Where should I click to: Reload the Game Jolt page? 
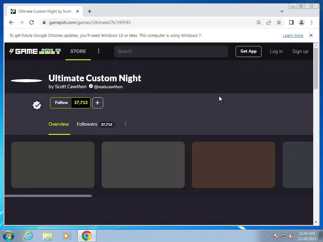pos(32,22)
